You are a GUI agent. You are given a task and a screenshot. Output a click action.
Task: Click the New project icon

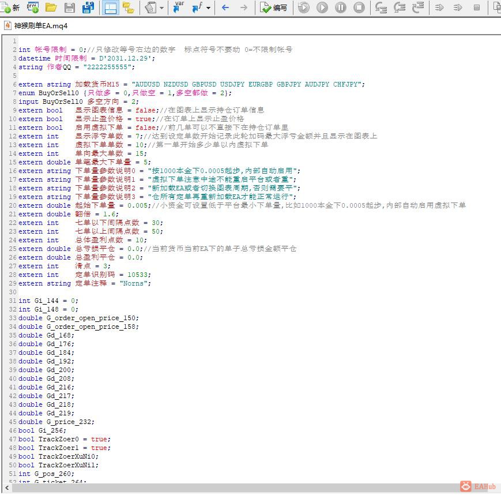tap(33, 7)
